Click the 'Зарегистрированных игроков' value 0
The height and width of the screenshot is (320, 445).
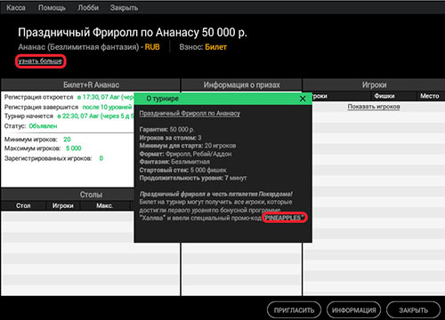pos(101,158)
